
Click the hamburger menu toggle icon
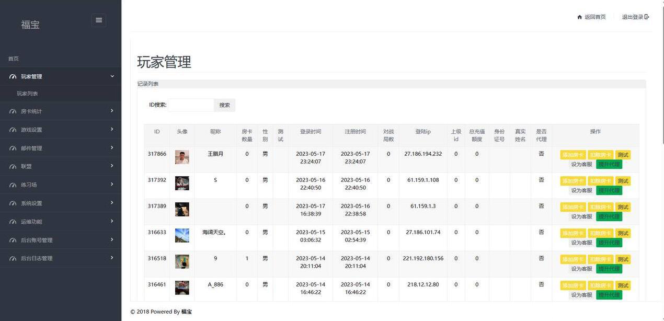click(99, 20)
